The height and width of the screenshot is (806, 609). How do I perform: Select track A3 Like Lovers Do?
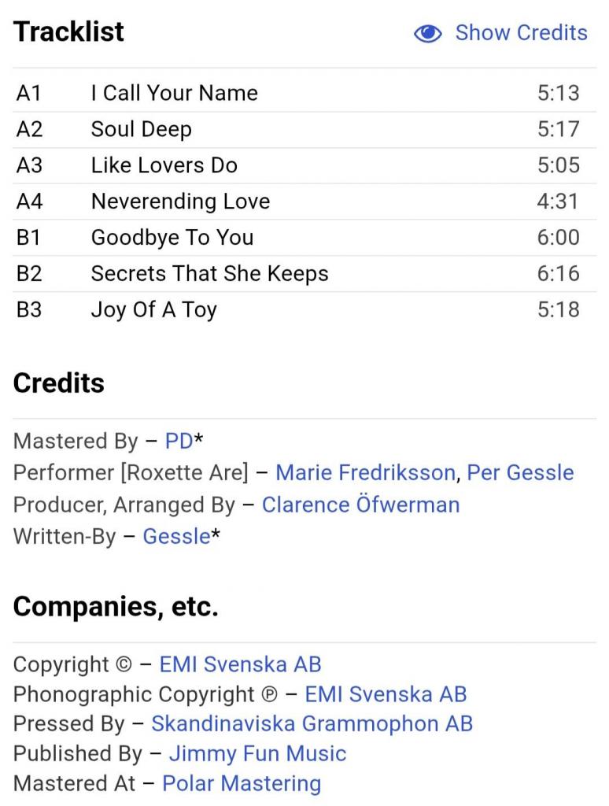coord(304,165)
